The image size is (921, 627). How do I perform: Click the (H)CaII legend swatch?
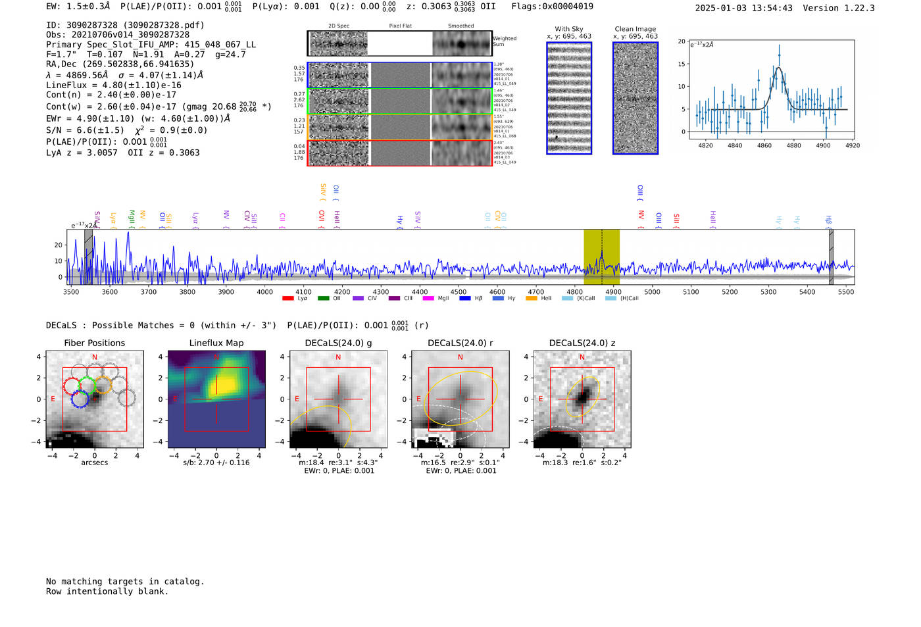click(610, 299)
